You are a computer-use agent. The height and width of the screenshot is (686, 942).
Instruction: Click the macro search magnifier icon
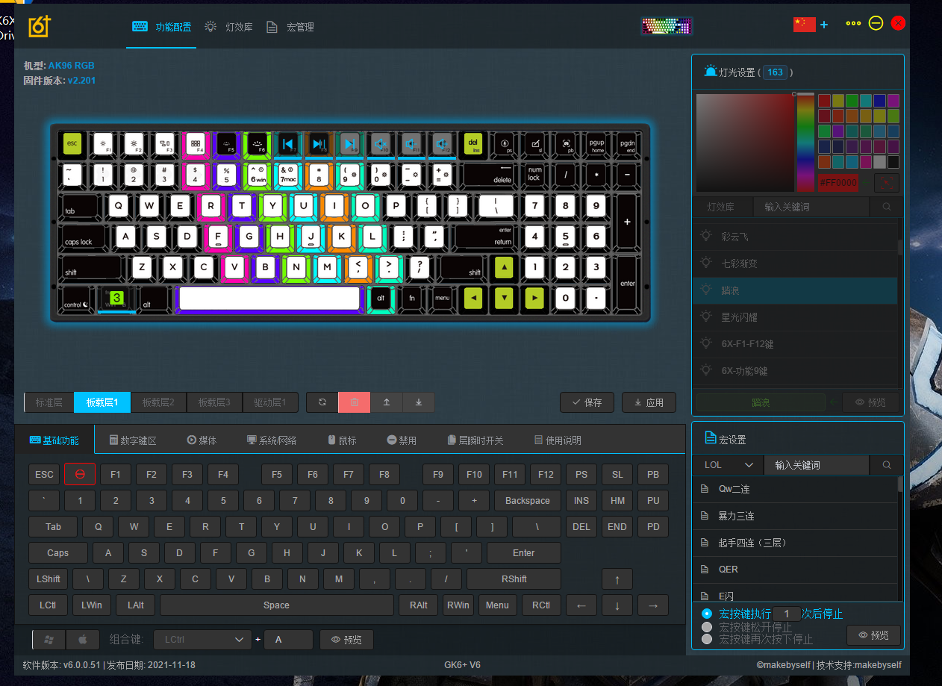click(887, 465)
